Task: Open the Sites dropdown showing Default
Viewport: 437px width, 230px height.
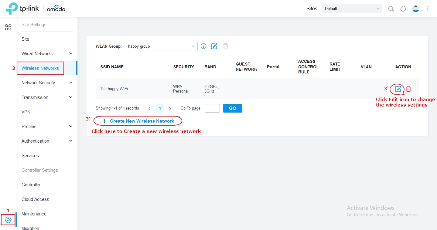Action: (x=352, y=8)
